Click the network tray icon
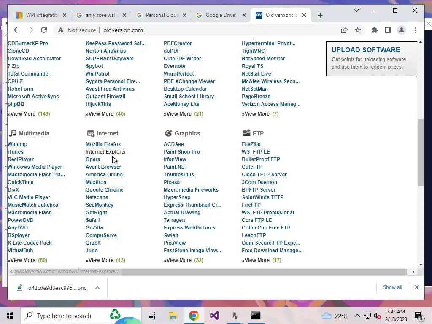Image resolution: width=432 pixels, height=324 pixels. click(367, 316)
